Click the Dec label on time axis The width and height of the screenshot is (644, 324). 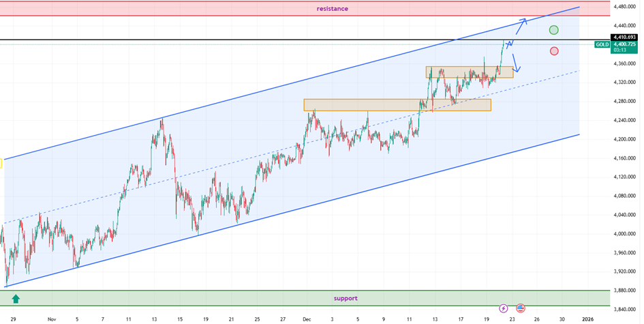pos(305,319)
